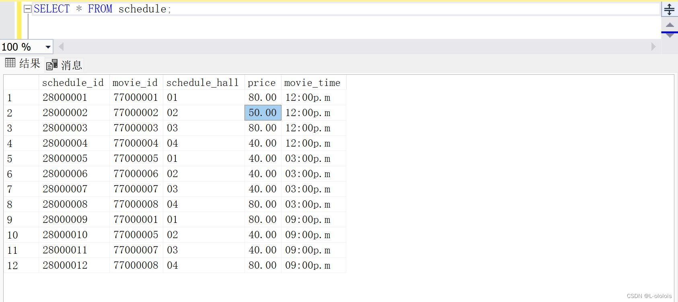Select the highlighted 50.00 price cell
The height and width of the screenshot is (302, 678).
(x=263, y=113)
